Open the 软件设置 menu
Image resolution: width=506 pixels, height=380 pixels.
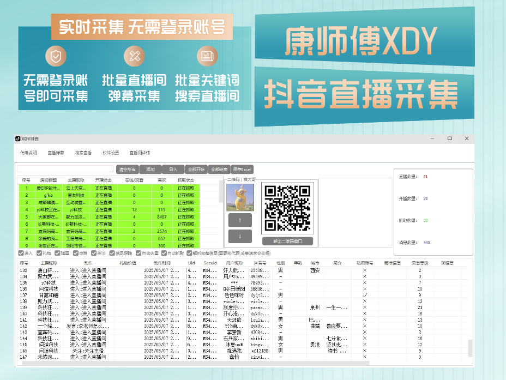pos(111,153)
